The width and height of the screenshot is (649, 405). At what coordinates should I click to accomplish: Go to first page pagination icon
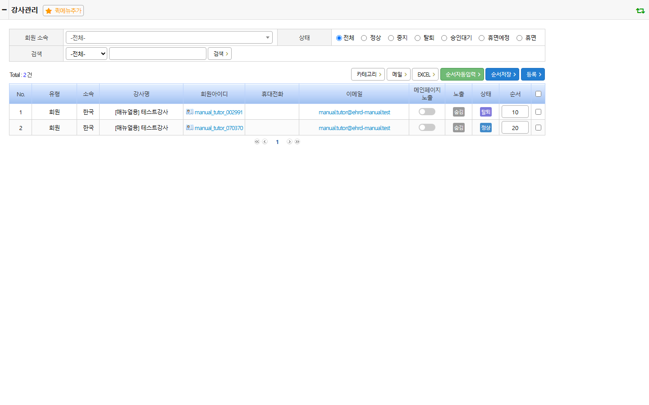(257, 142)
